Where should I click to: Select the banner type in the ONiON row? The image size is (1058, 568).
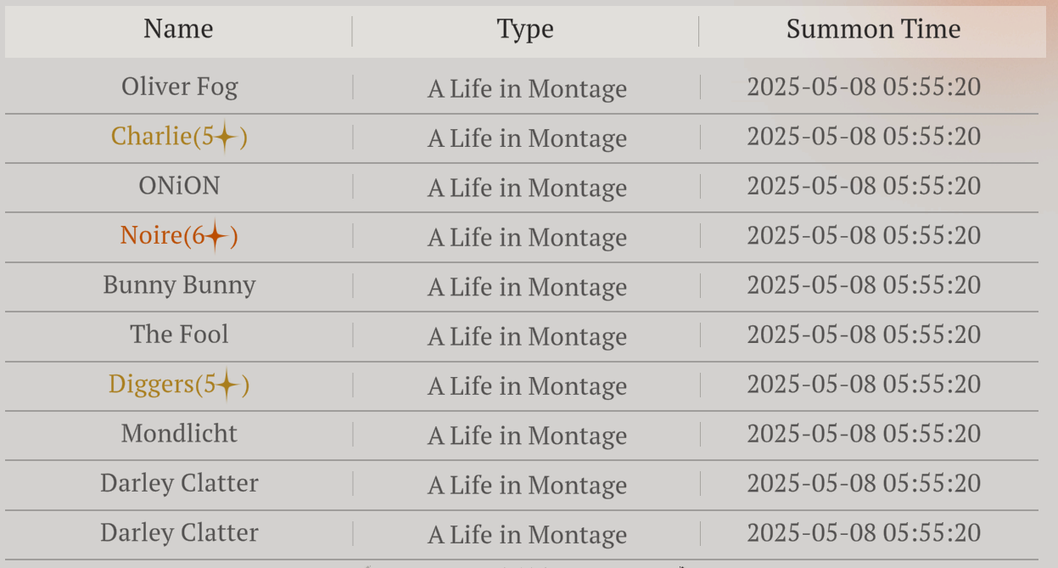click(527, 188)
